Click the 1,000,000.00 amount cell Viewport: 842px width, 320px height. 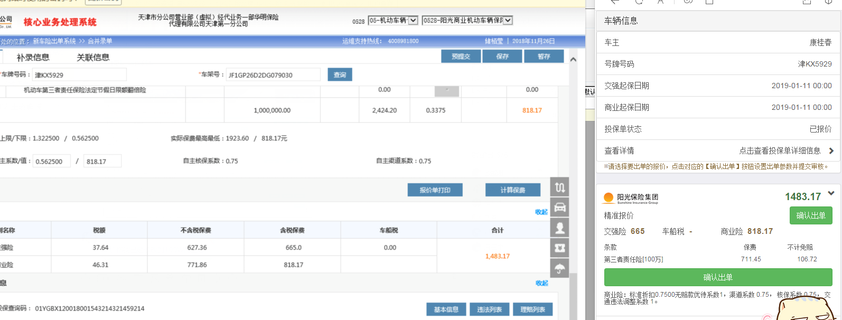(272, 110)
